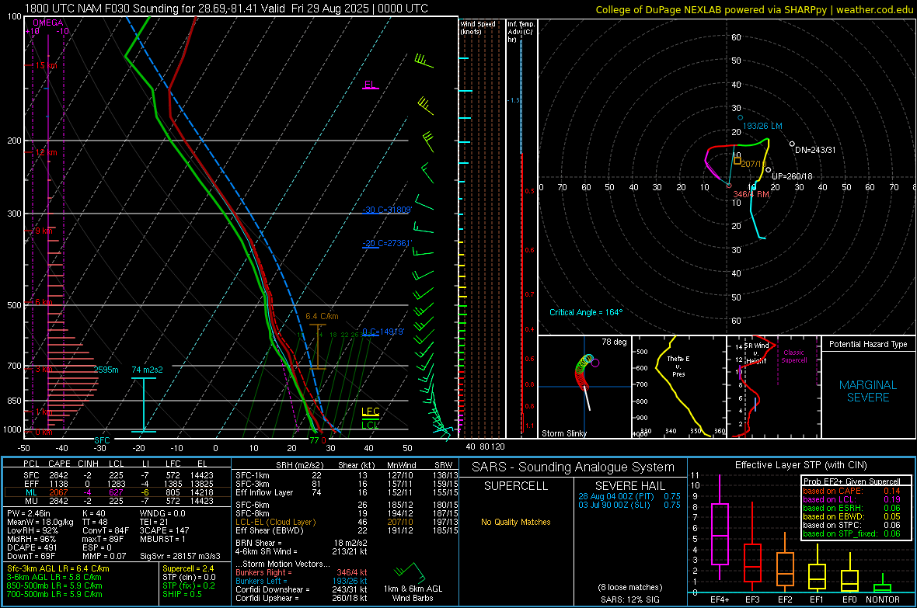
Task: Click the 'MARGINAL SEVERE' hazard text
Action: (x=868, y=391)
